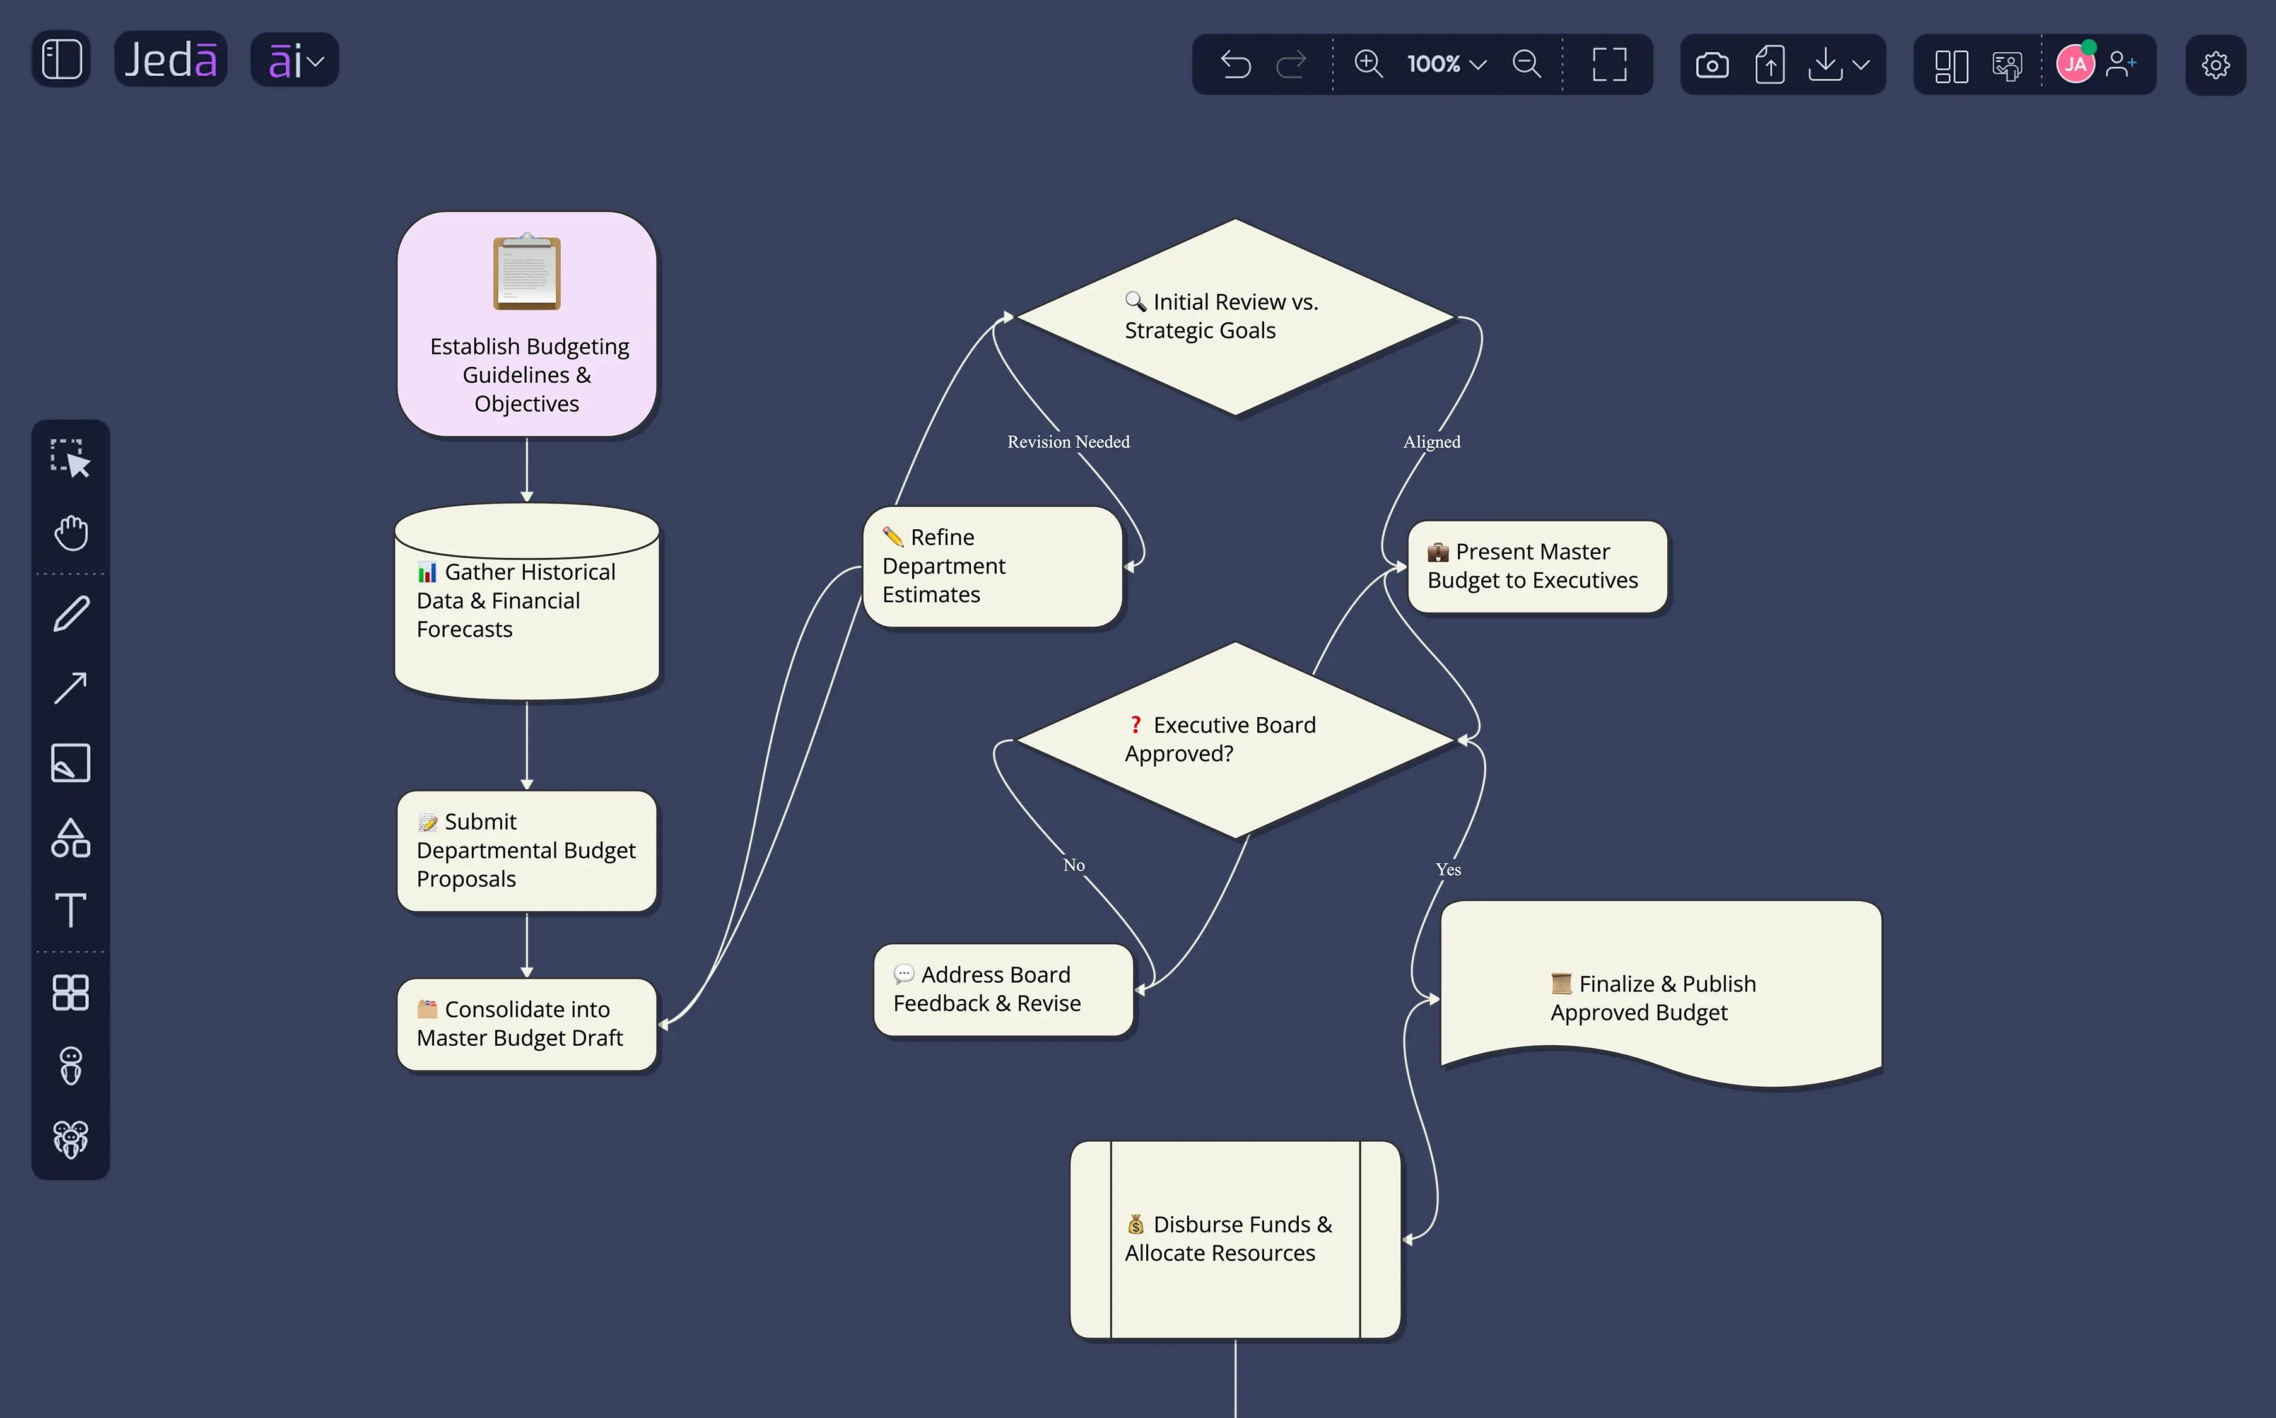Choose the selection marquee tool
Image resolution: width=2276 pixels, height=1418 pixels.
(70, 459)
